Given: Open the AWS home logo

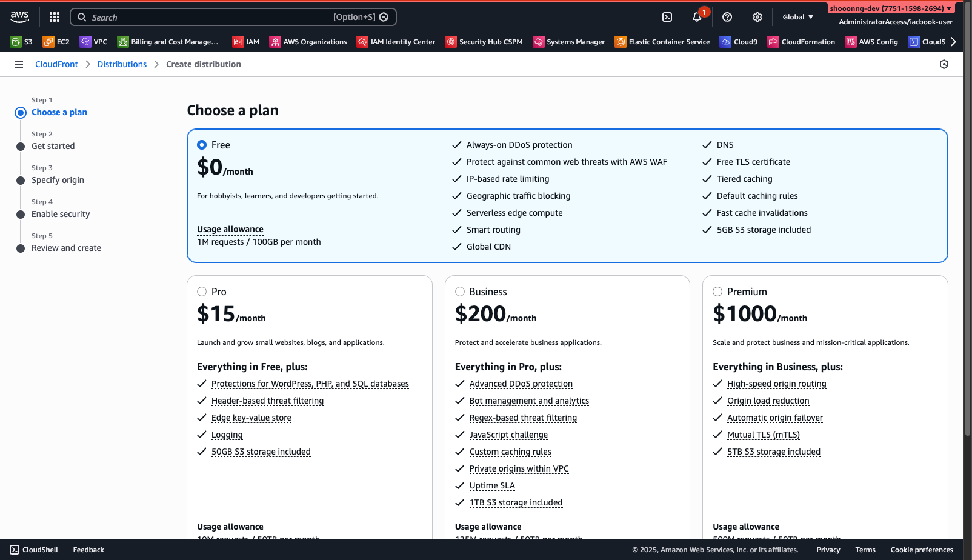Looking at the screenshot, I should (19, 17).
